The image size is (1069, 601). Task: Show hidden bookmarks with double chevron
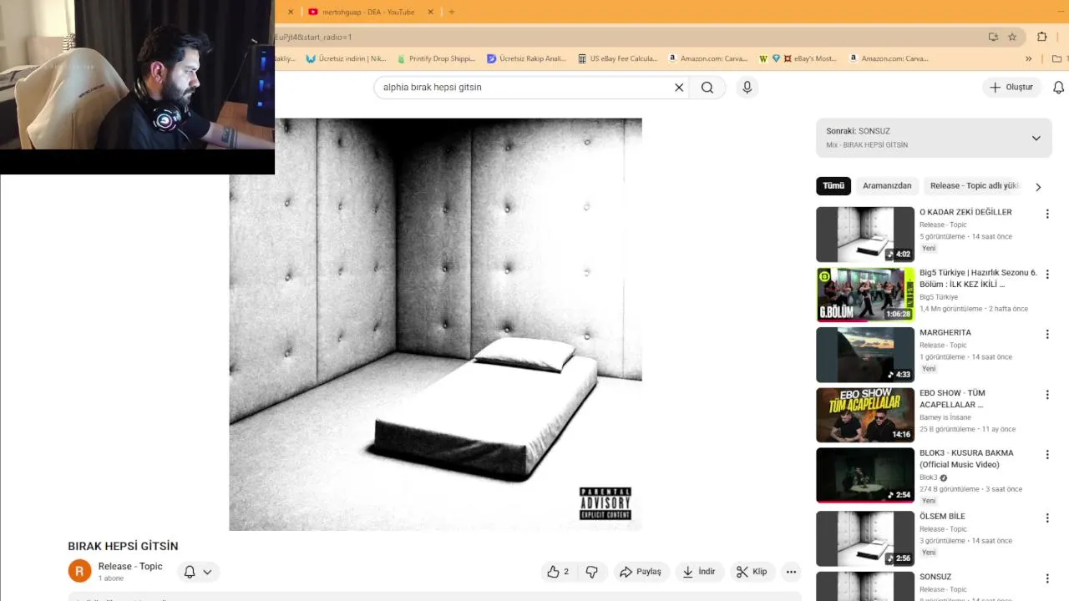point(1029,58)
